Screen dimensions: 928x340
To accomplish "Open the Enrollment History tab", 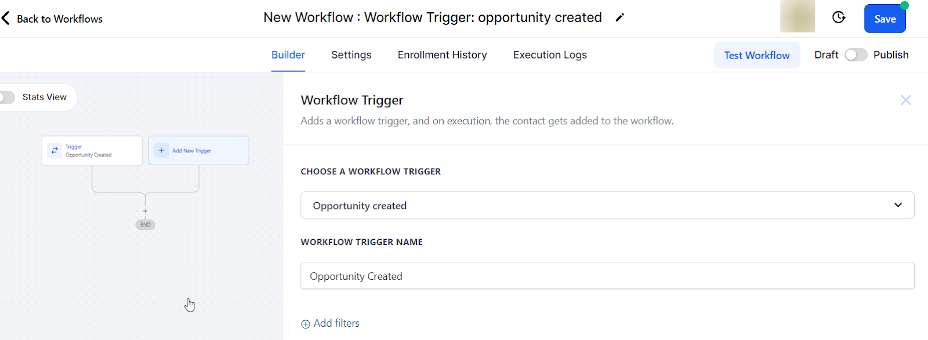I will tap(443, 55).
